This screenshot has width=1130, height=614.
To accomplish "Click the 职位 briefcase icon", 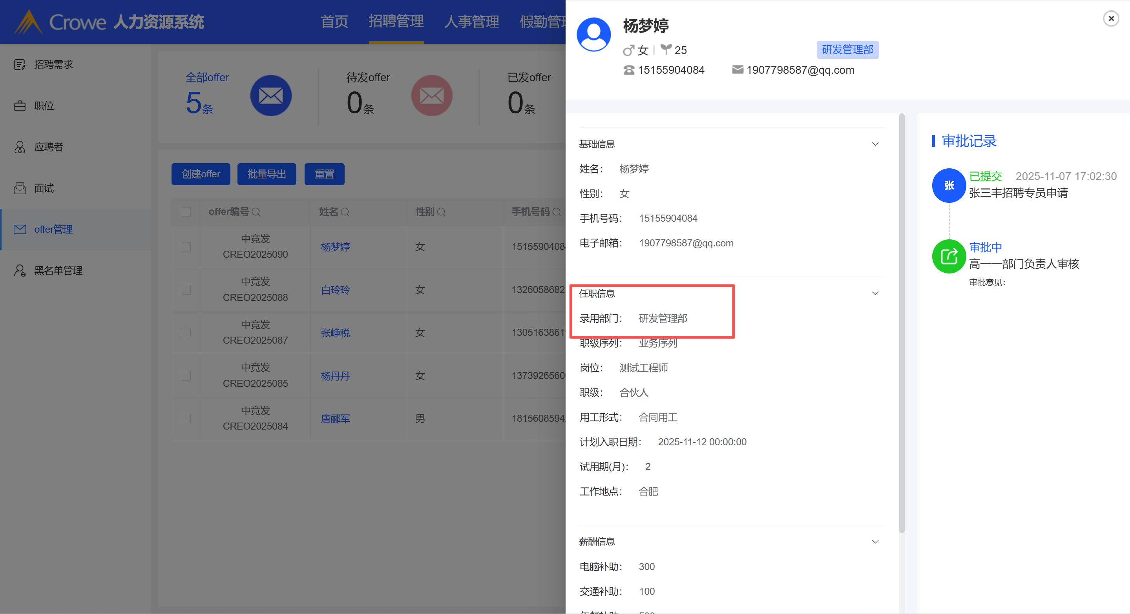I will coord(20,106).
